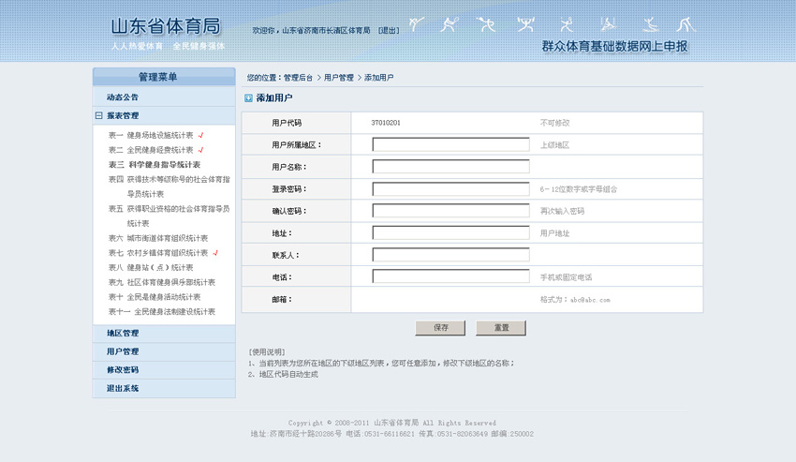This screenshot has width=796, height=462.
Task: Focus the 用户所属地区 input field
Action: (450, 144)
